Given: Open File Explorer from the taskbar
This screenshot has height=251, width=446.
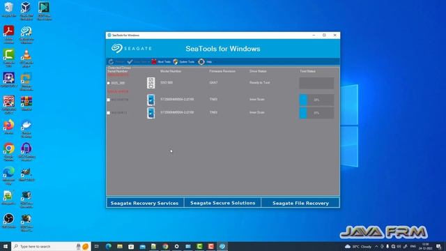Looking at the screenshot, I should point(120,246).
